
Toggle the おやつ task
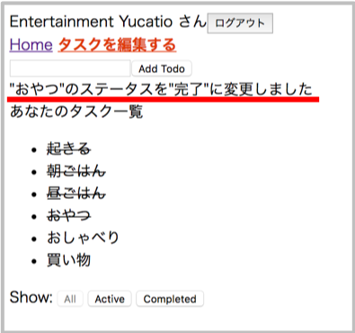pos(68,215)
